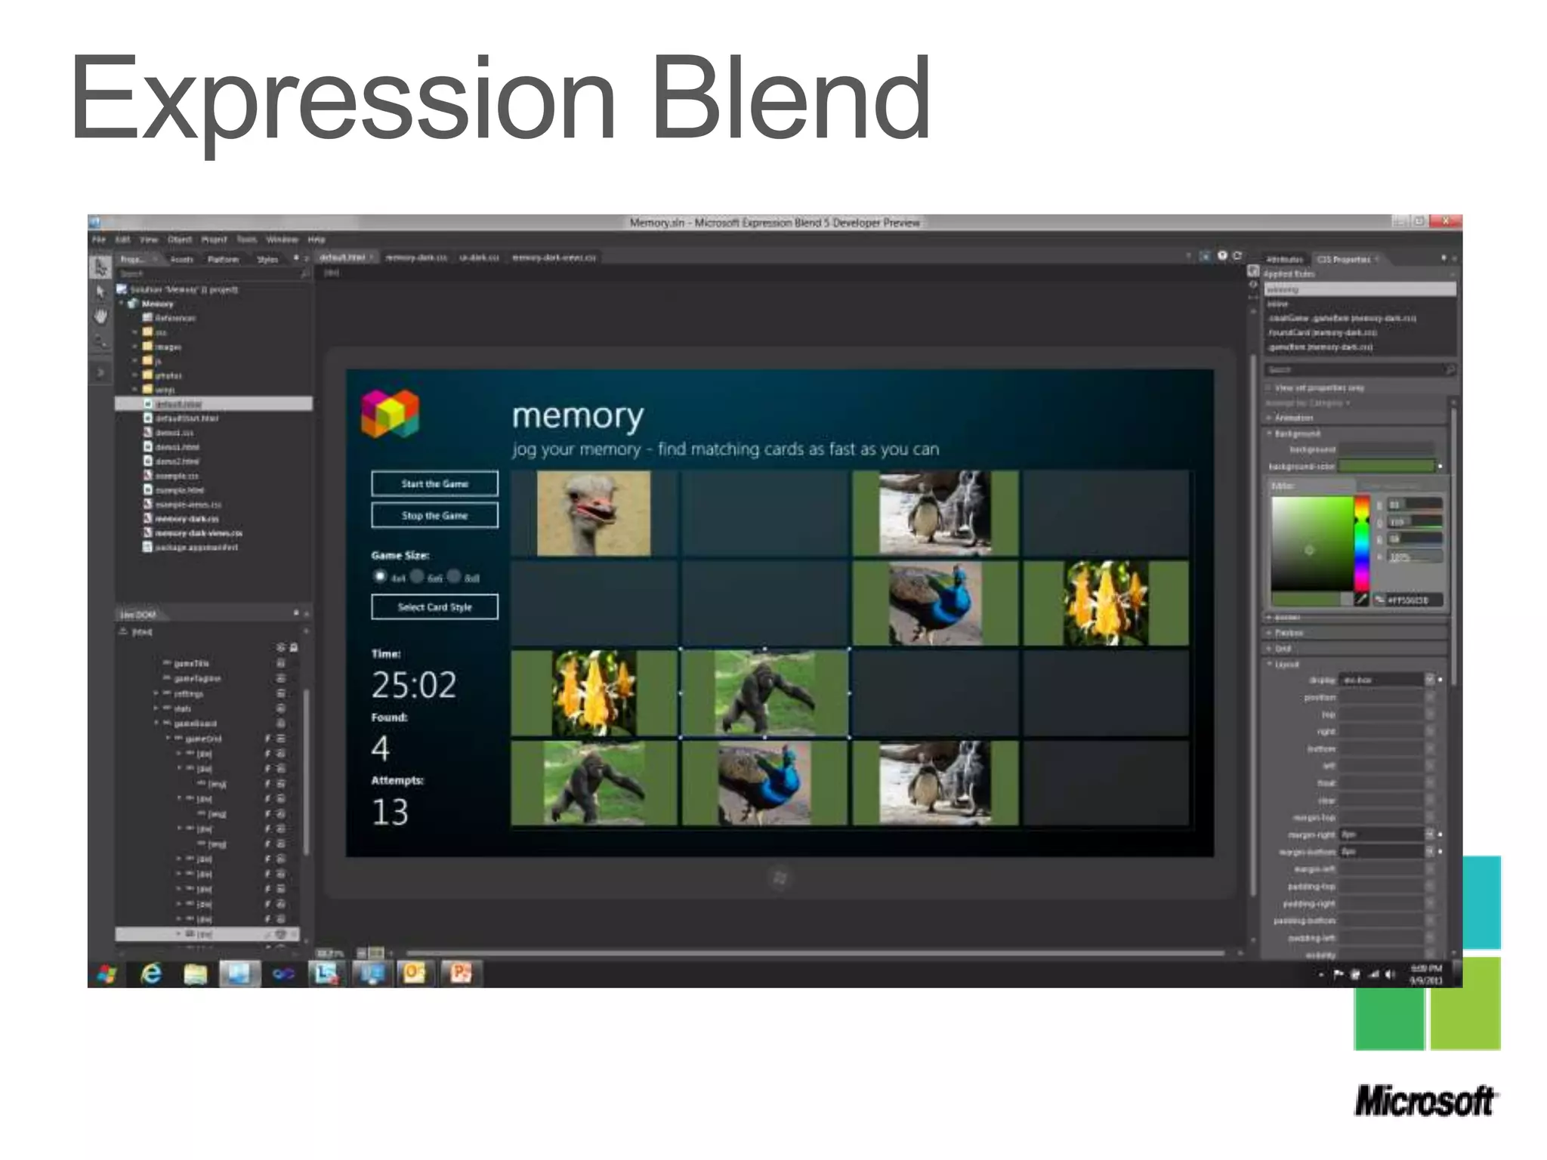The image size is (1547, 1160).
Task: Switch to the memory-dark.css document tab
Action: [x=415, y=258]
